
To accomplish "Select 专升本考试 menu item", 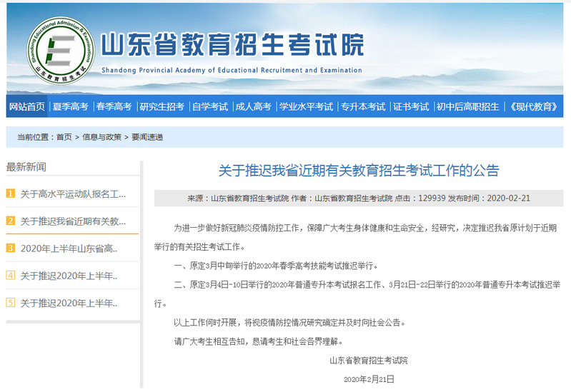I will pos(363,106).
